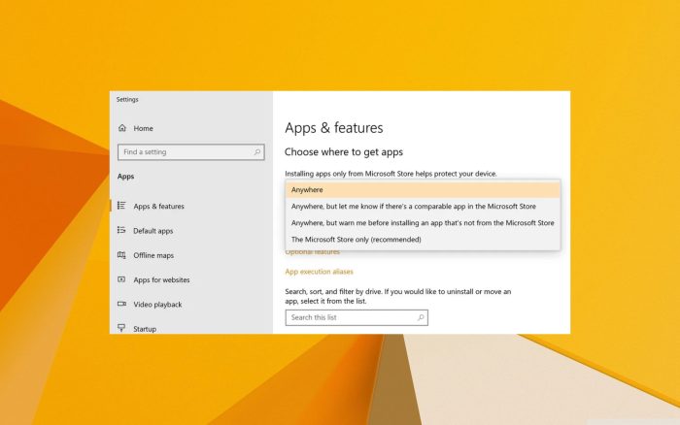Viewport: 680px width, 425px height.
Task: Click the Installing apps only from Microsoft Store text
Action: tap(391, 174)
